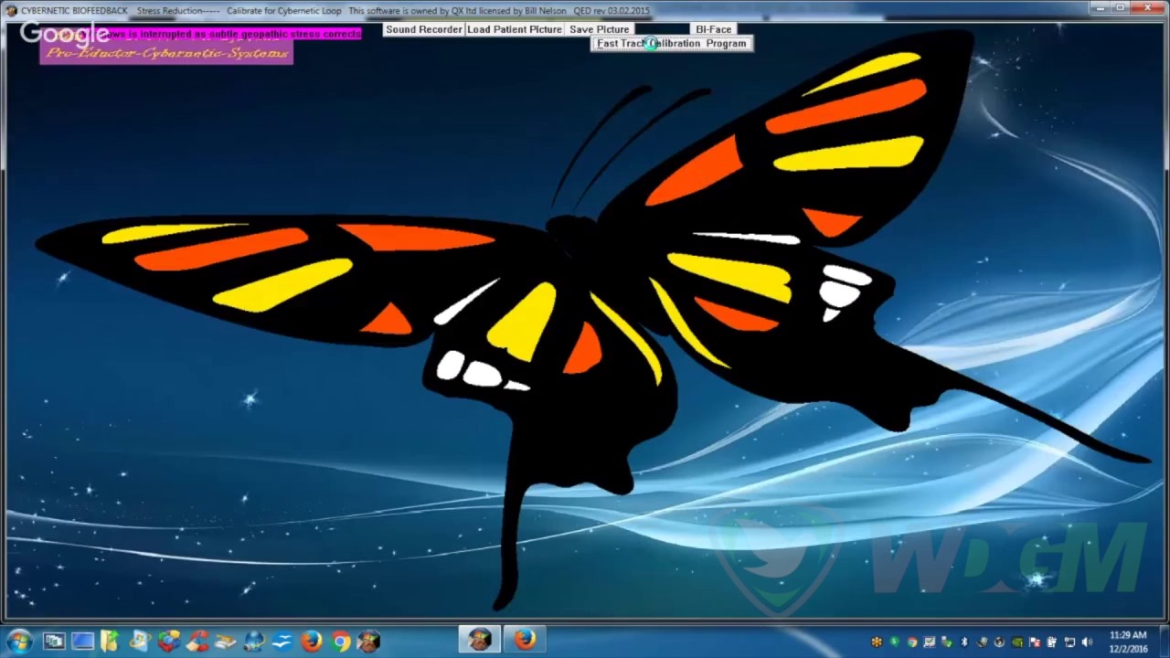The height and width of the screenshot is (658, 1170).
Task: Click the network connection tray icon
Action: (1069, 642)
